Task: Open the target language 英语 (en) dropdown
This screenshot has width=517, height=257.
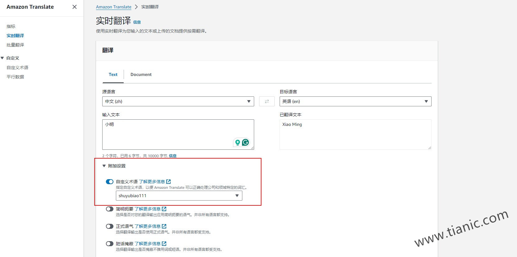Action: click(355, 101)
